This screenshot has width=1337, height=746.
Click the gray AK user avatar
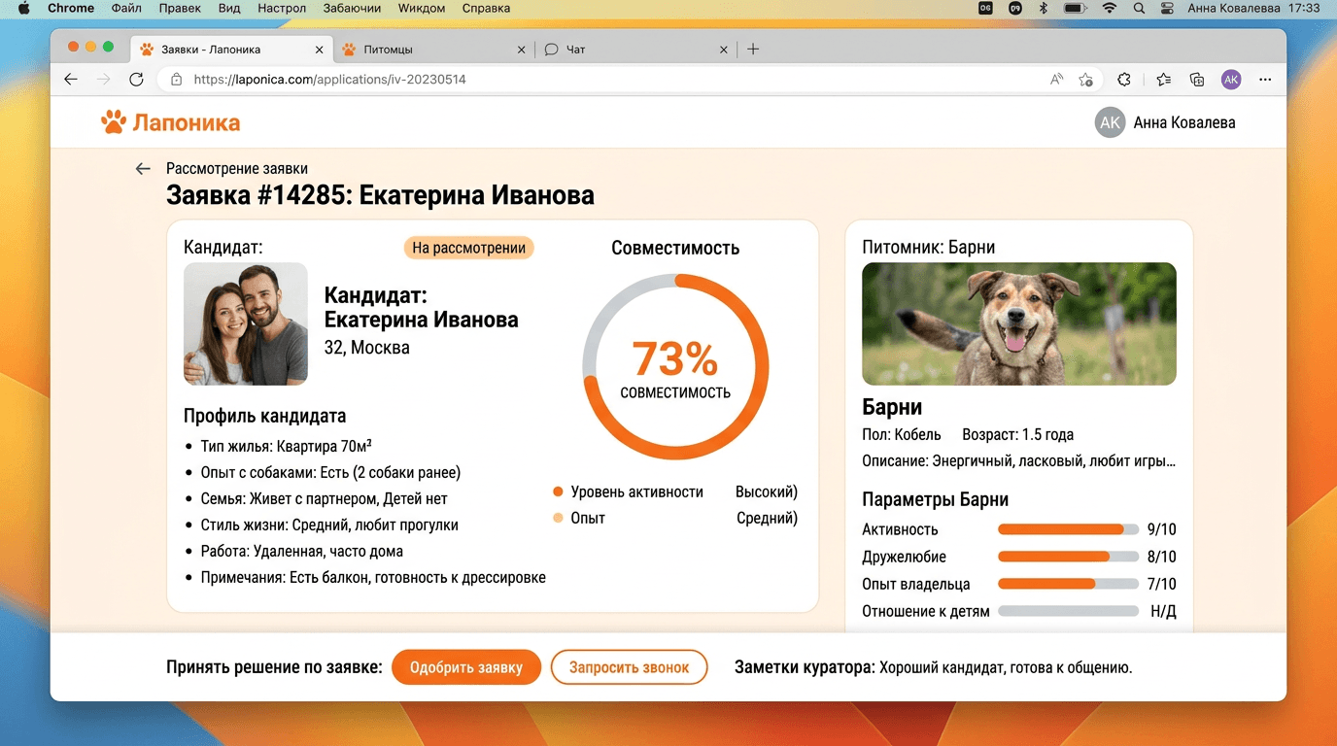coord(1110,122)
